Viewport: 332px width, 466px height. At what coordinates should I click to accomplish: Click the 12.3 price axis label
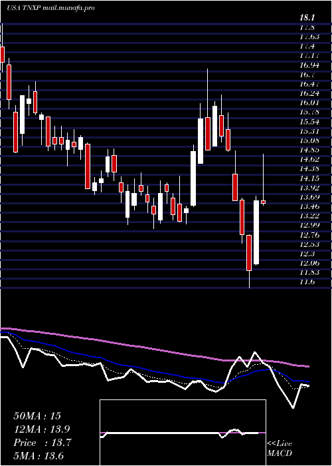pos(307,254)
